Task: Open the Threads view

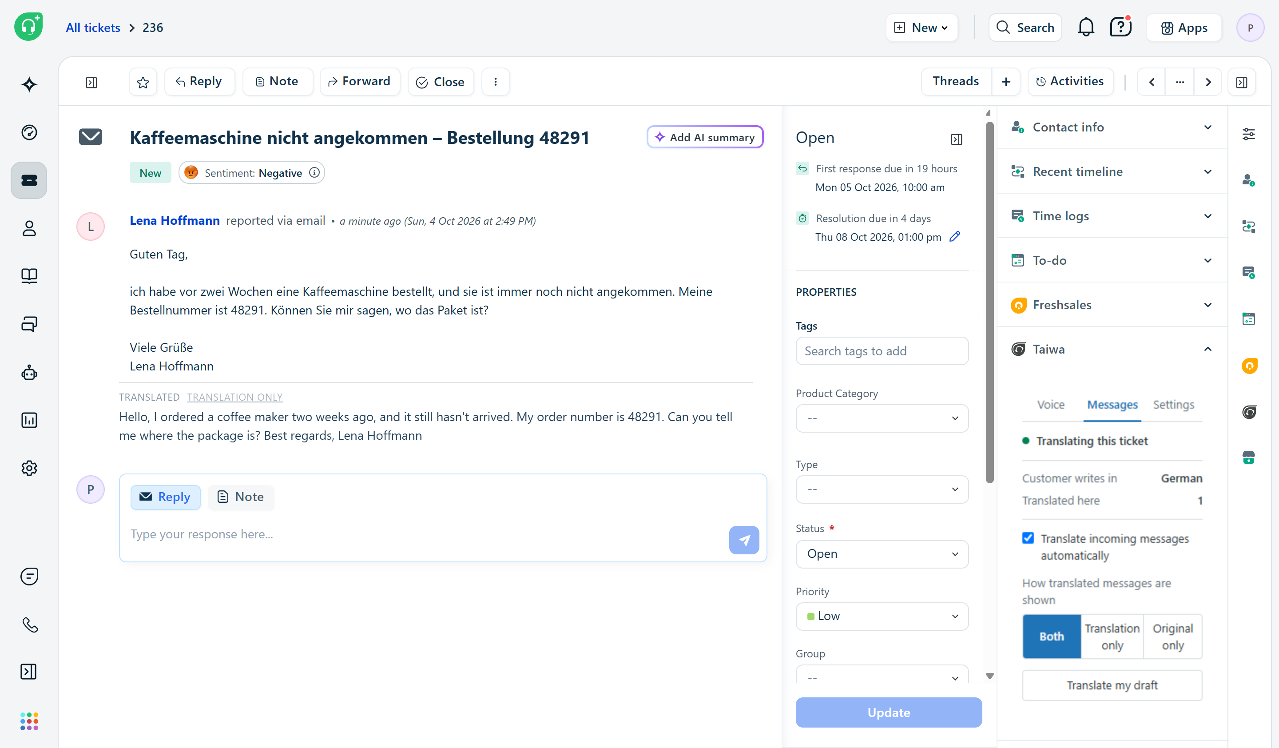Action: coord(956,82)
